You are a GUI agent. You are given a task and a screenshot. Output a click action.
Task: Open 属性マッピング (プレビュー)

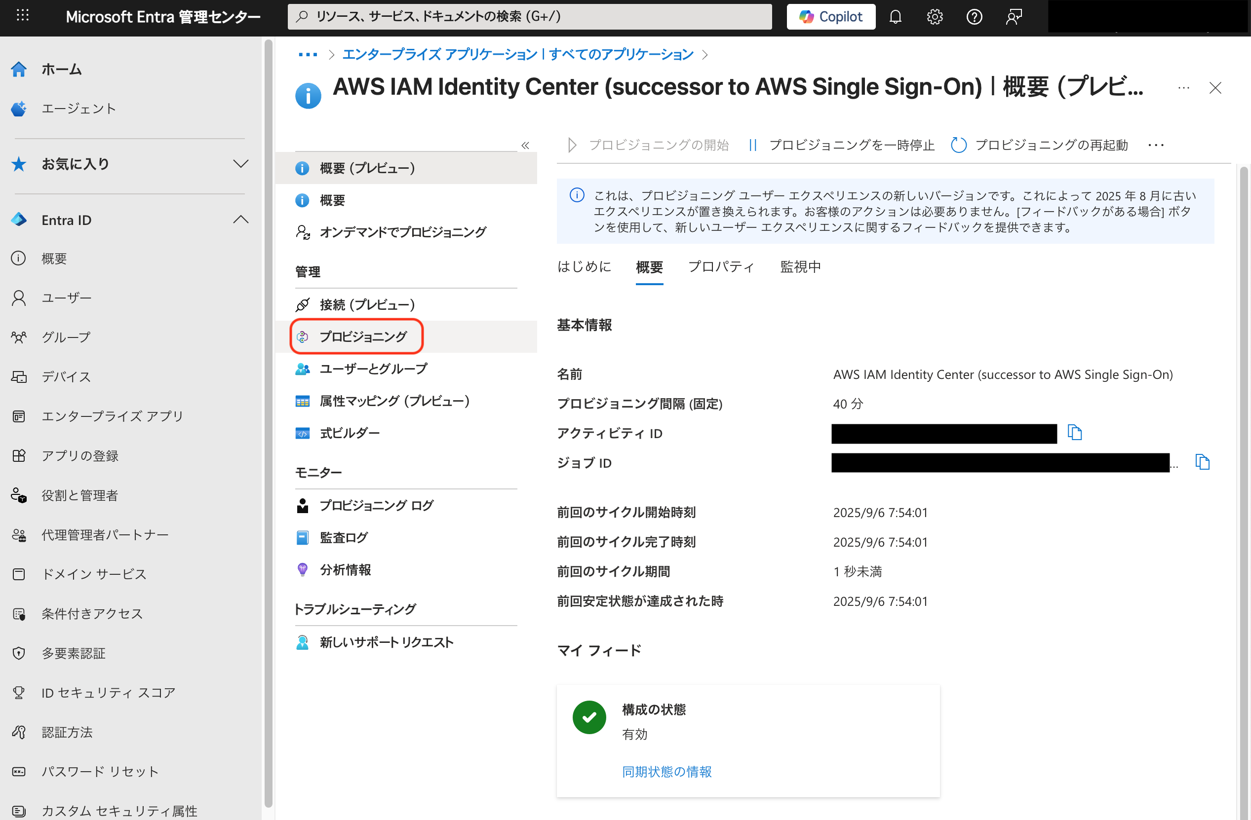[395, 400]
